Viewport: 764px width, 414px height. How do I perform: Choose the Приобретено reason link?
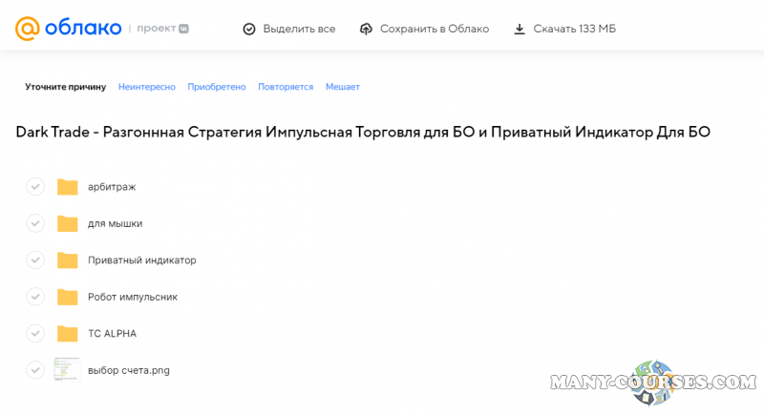tap(217, 87)
